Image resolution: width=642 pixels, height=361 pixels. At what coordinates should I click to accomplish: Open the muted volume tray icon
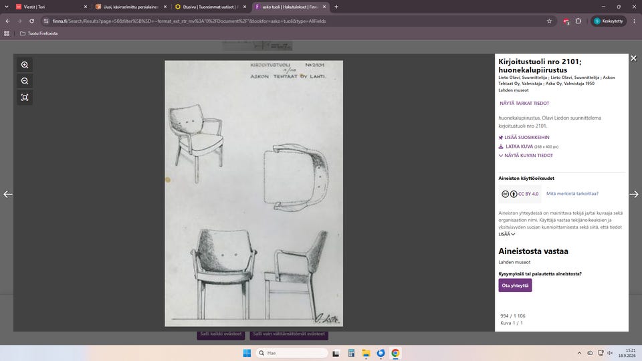(610, 353)
